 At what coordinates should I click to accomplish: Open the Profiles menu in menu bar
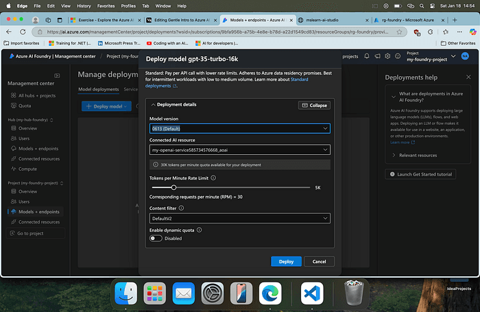pos(128,5)
